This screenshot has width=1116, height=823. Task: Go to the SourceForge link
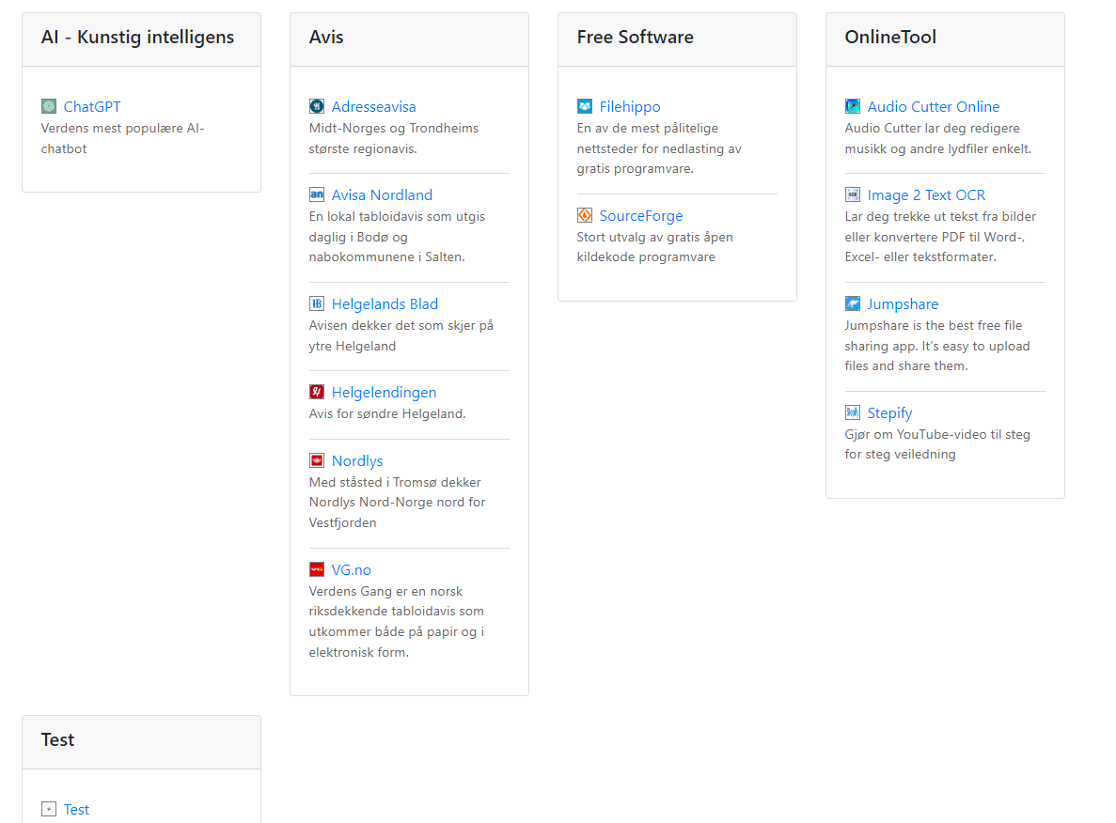[x=641, y=215]
